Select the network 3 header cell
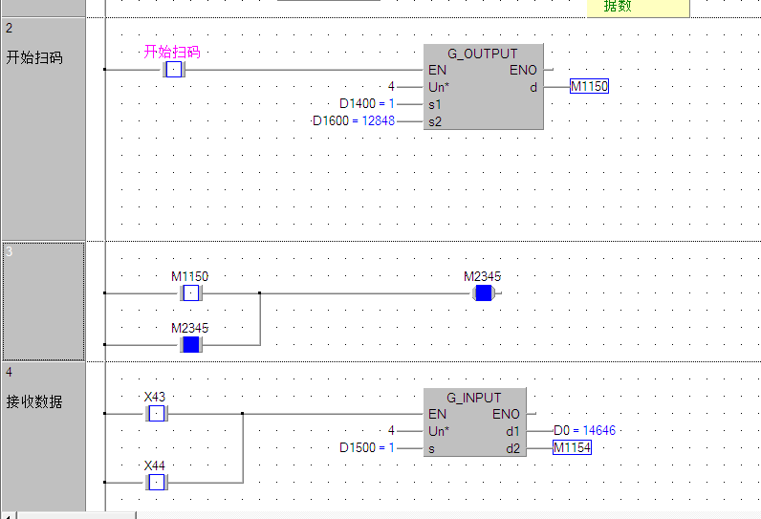Image resolution: width=761 pixels, height=519 pixels. click(x=44, y=301)
